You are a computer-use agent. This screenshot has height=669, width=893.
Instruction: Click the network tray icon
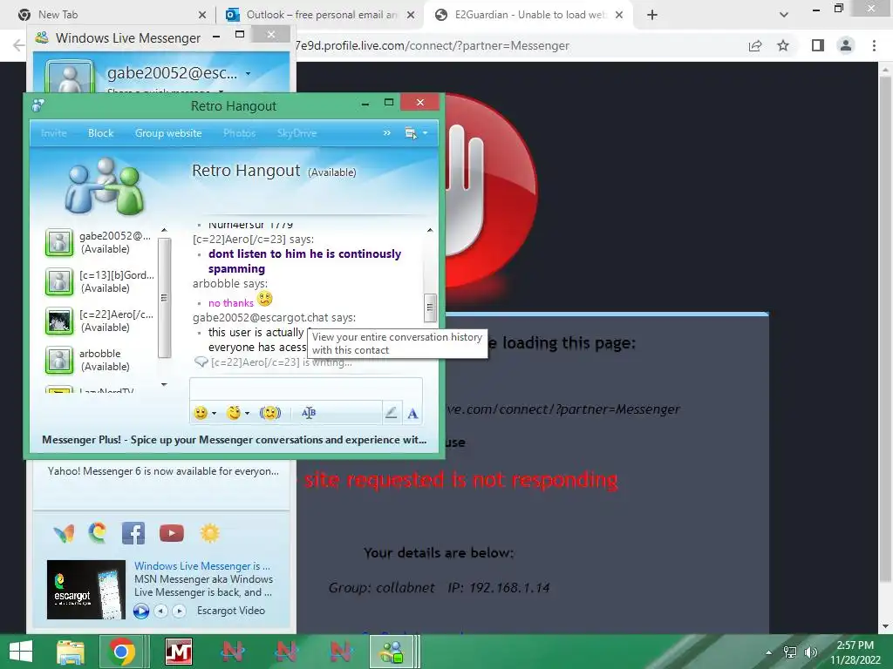tap(790, 652)
